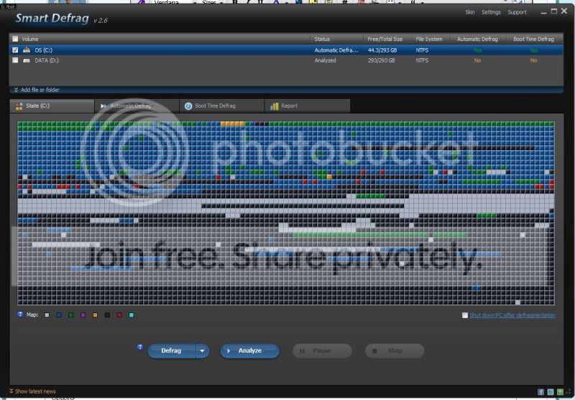
Task: Check the DATA (D:) volume checkbox
Action: [15, 60]
